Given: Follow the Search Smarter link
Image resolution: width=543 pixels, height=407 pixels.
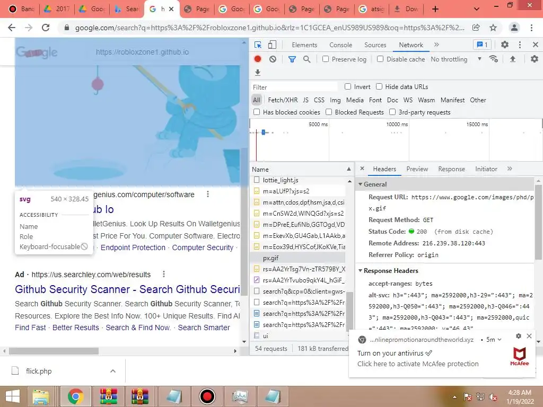Looking at the screenshot, I should (x=204, y=328).
